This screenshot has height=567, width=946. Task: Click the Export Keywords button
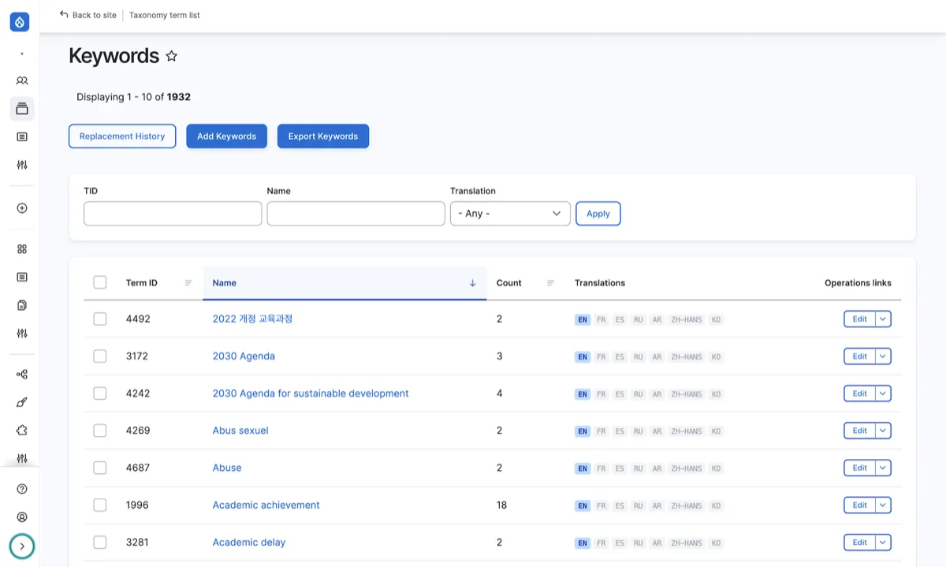coord(322,136)
